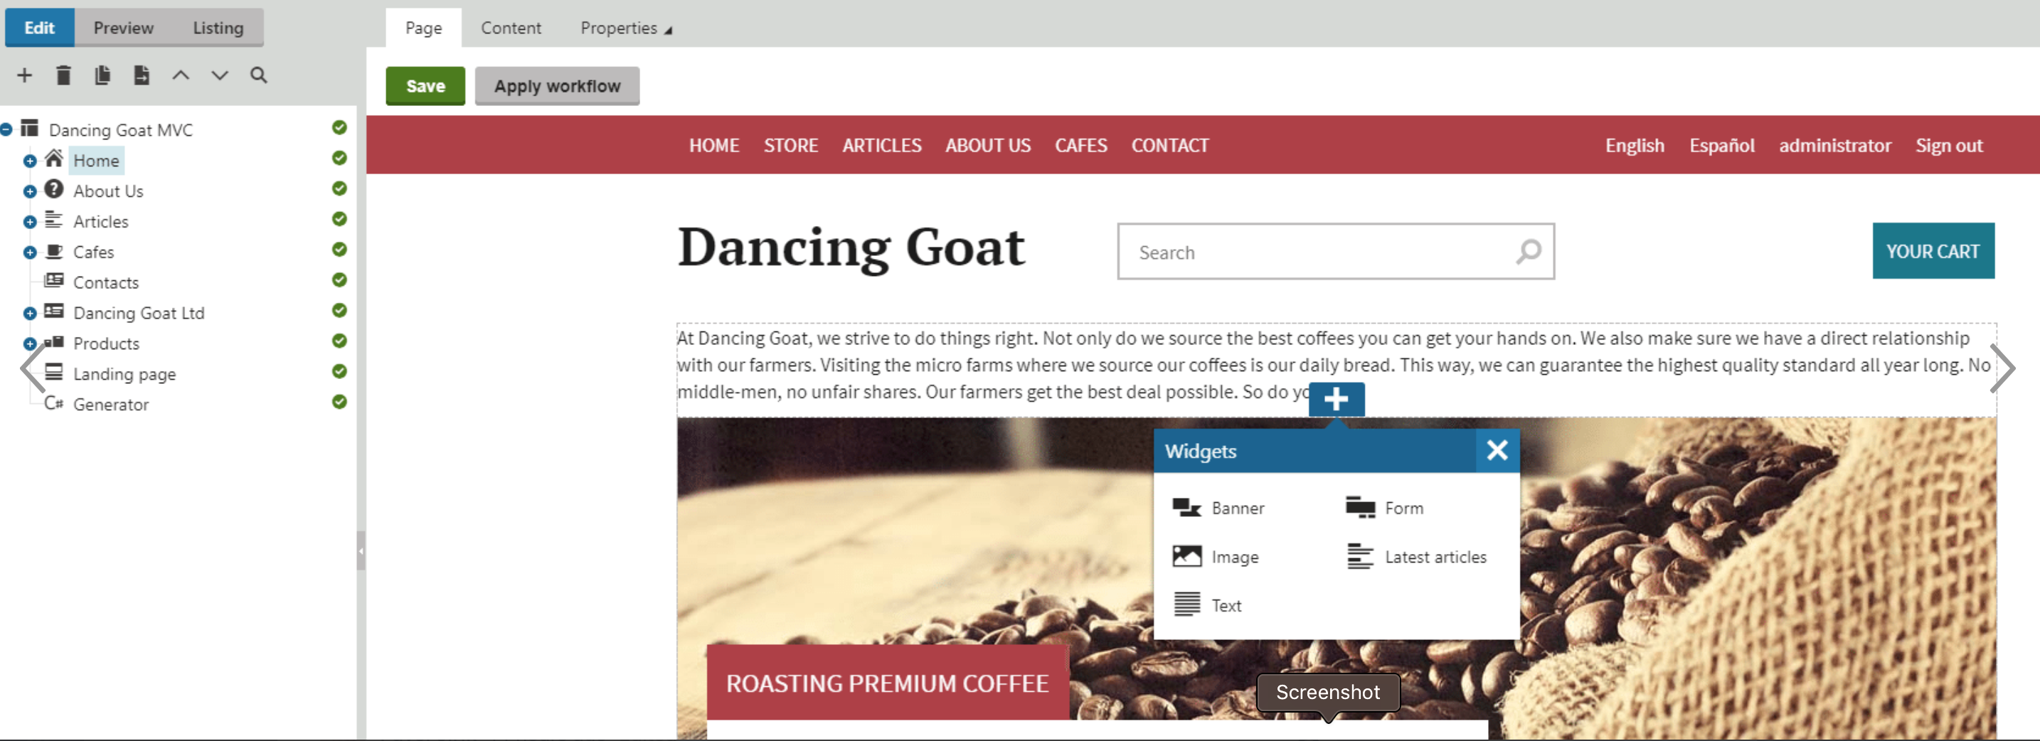
Task: Collapse the Dancing Goat MVC root node
Action: (x=6, y=130)
